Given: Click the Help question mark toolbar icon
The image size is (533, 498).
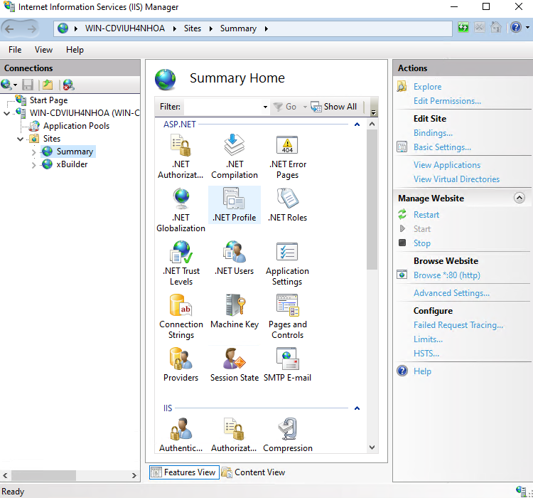Looking at the screenshot, I should click(516, 27).
